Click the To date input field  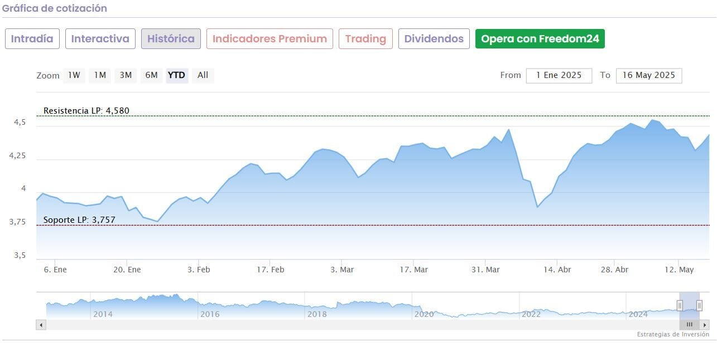(x=648, y=76)
